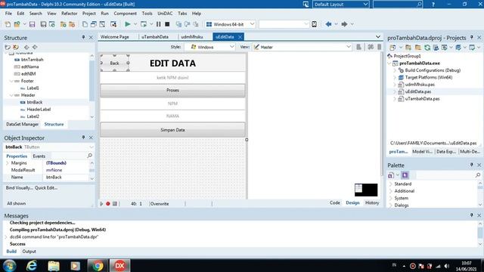Click the Proses button on the form

[172, 91]
